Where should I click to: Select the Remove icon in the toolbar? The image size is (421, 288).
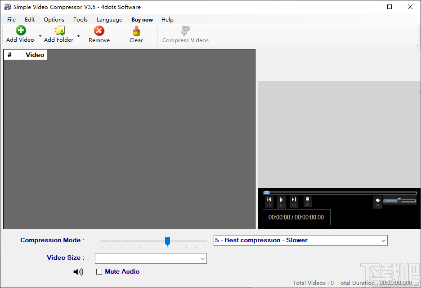click(99, 31)
